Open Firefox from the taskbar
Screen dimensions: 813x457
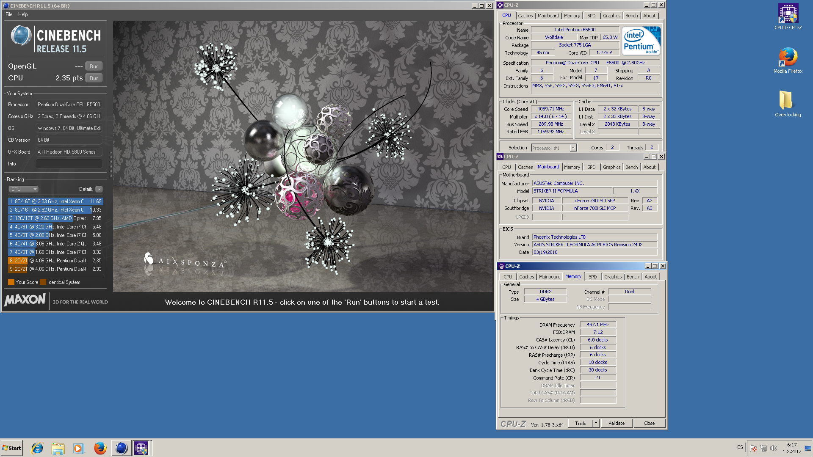[100, 448]
